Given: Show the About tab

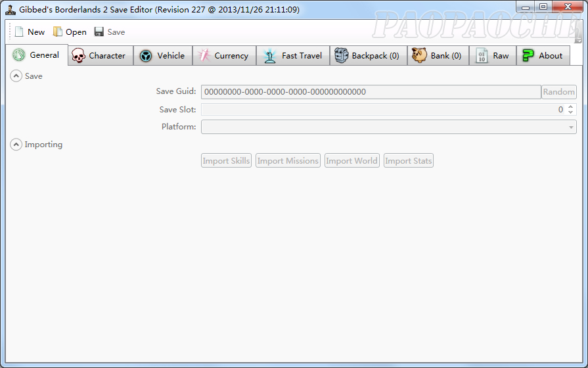Looking at the screenshot, I should point(543,55).
